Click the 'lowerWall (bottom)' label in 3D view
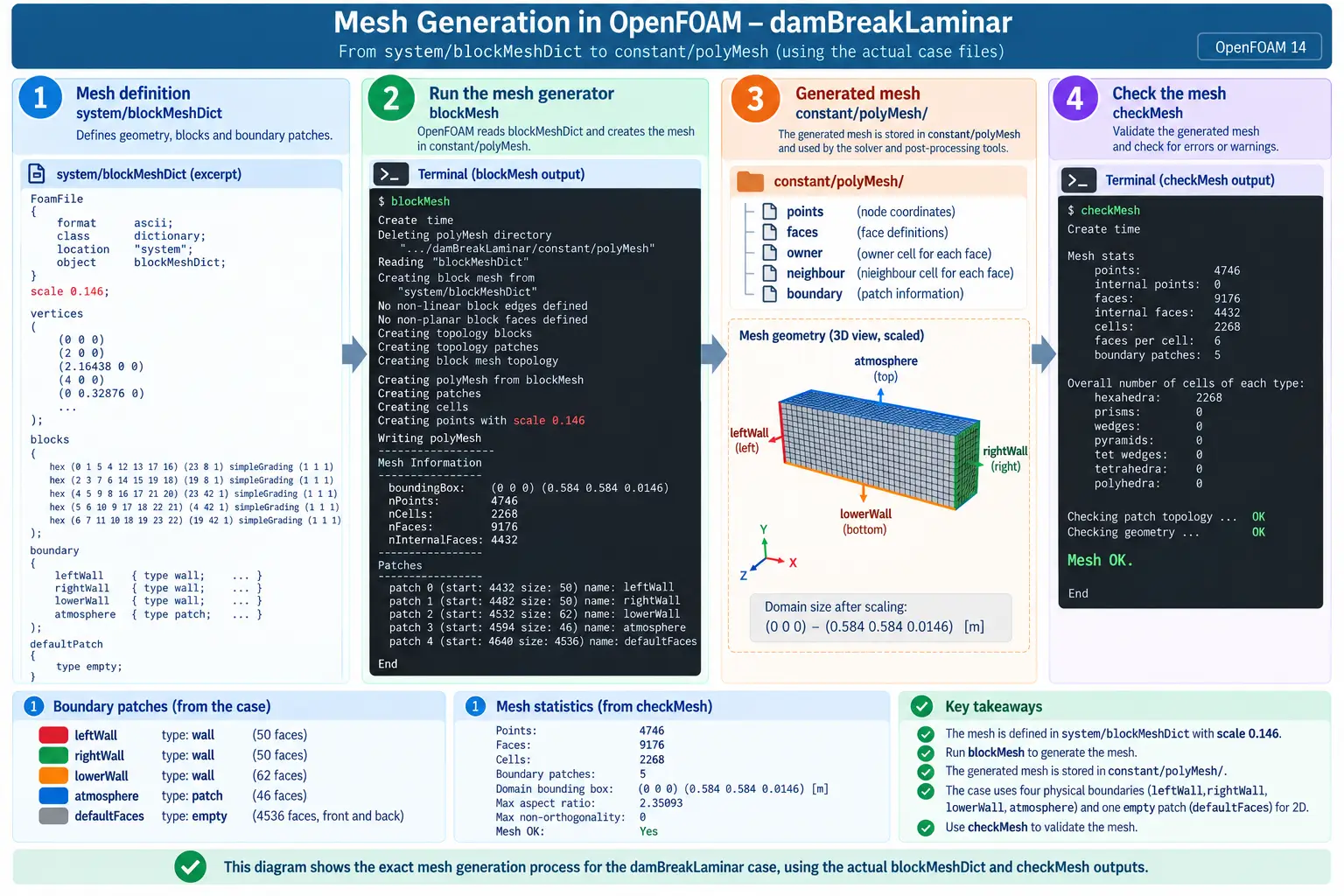 [865, 521]
